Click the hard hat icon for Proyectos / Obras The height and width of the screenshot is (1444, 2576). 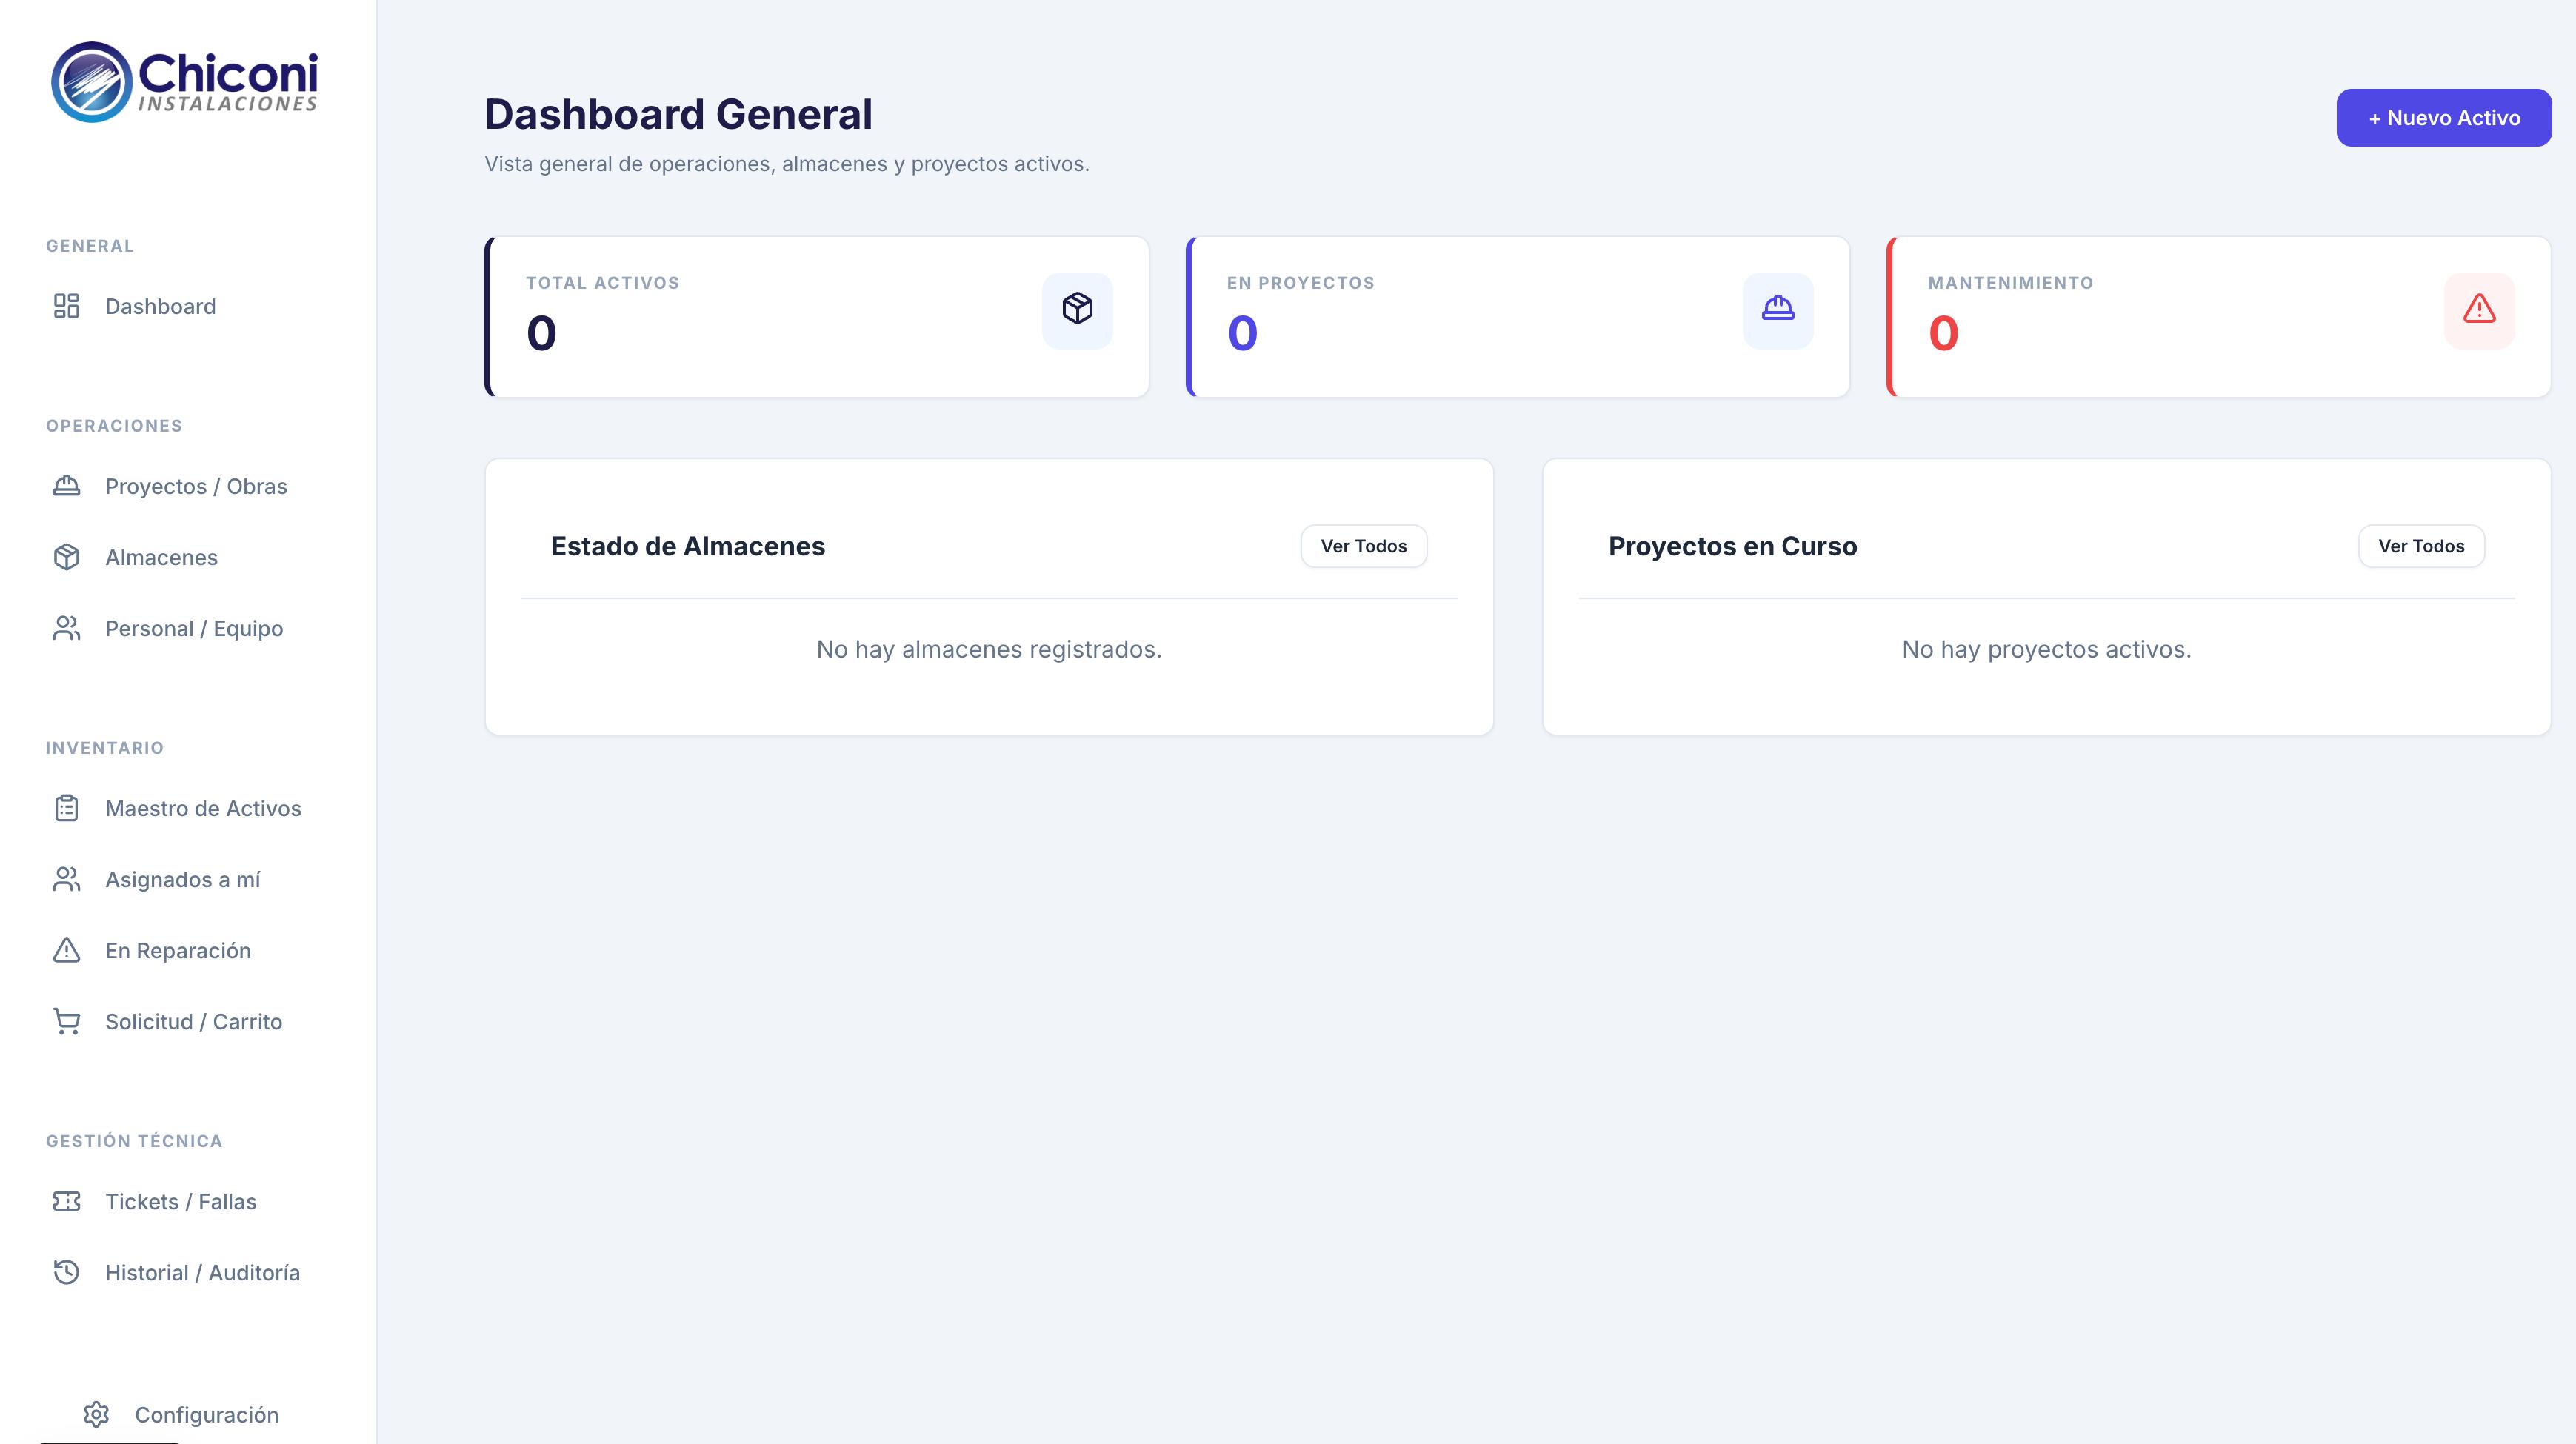point(66,486)
